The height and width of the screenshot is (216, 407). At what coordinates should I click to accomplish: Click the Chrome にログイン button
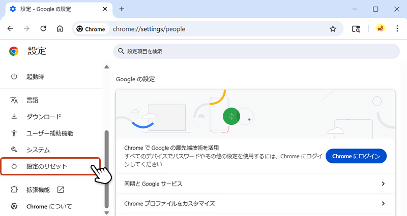[x=356, y=156]
